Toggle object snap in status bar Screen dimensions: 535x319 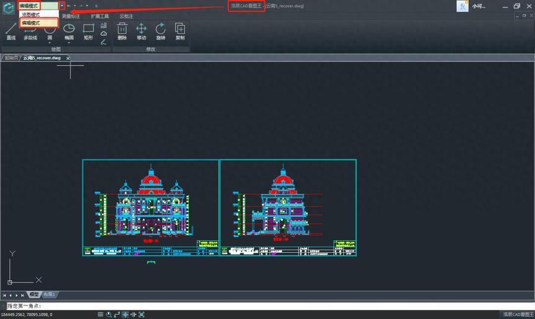pyautogui.click(x=141, y=315)
